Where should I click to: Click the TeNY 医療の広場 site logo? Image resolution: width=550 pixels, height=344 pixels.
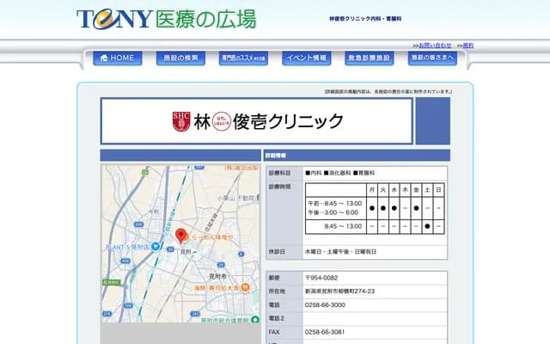pos(166,19)
